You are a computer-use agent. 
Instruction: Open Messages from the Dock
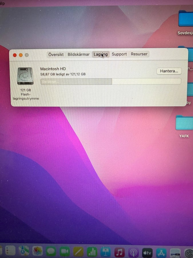coord(51,251)
